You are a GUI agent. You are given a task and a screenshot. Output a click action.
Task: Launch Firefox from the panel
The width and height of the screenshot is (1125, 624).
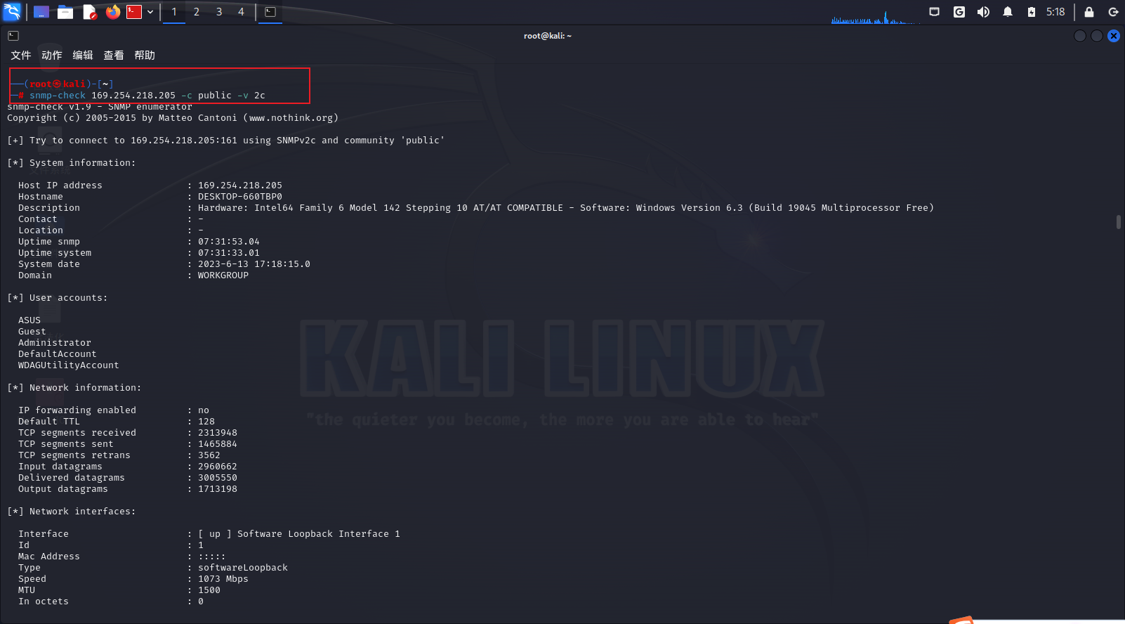(112, 12)
